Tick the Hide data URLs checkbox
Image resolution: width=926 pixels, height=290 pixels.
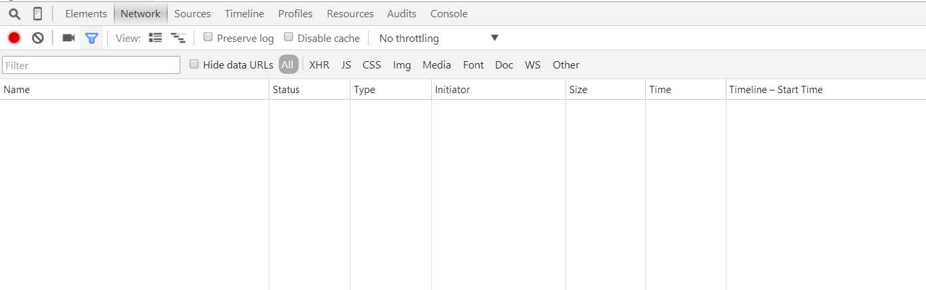pos(194,64)
